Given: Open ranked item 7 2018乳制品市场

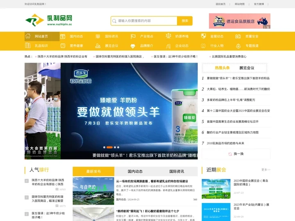Looking at the screenshot, I should (225, 143).
